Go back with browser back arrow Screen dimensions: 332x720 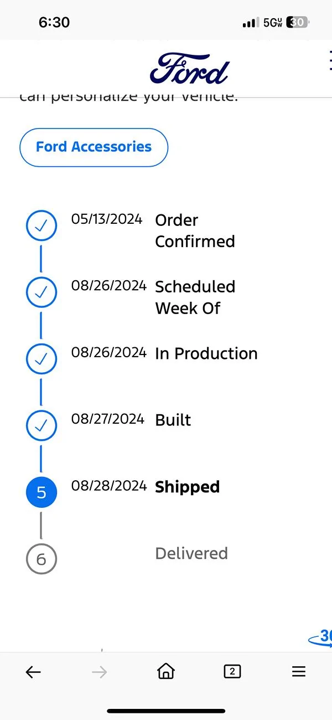(x=33, y=672)
